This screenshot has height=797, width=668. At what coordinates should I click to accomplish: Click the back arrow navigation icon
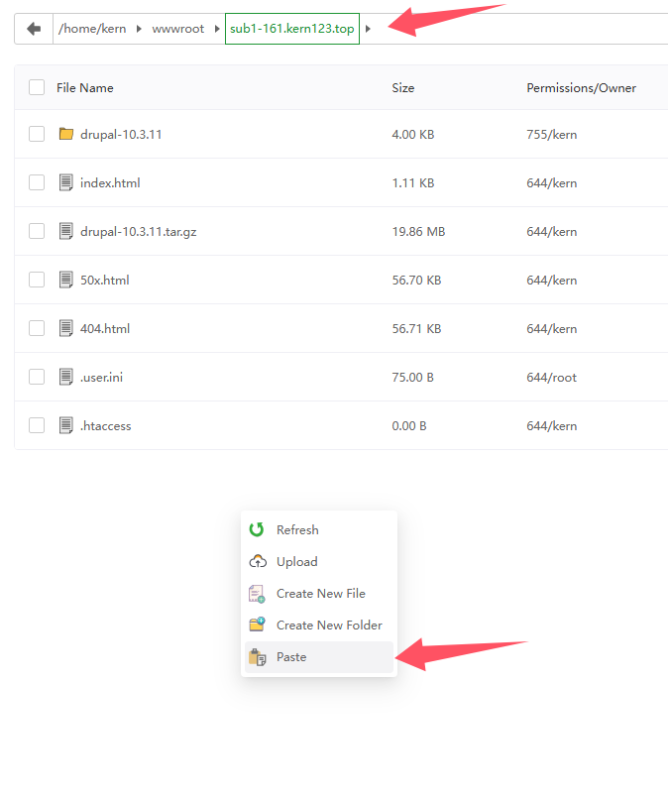(x=34, y=29)
